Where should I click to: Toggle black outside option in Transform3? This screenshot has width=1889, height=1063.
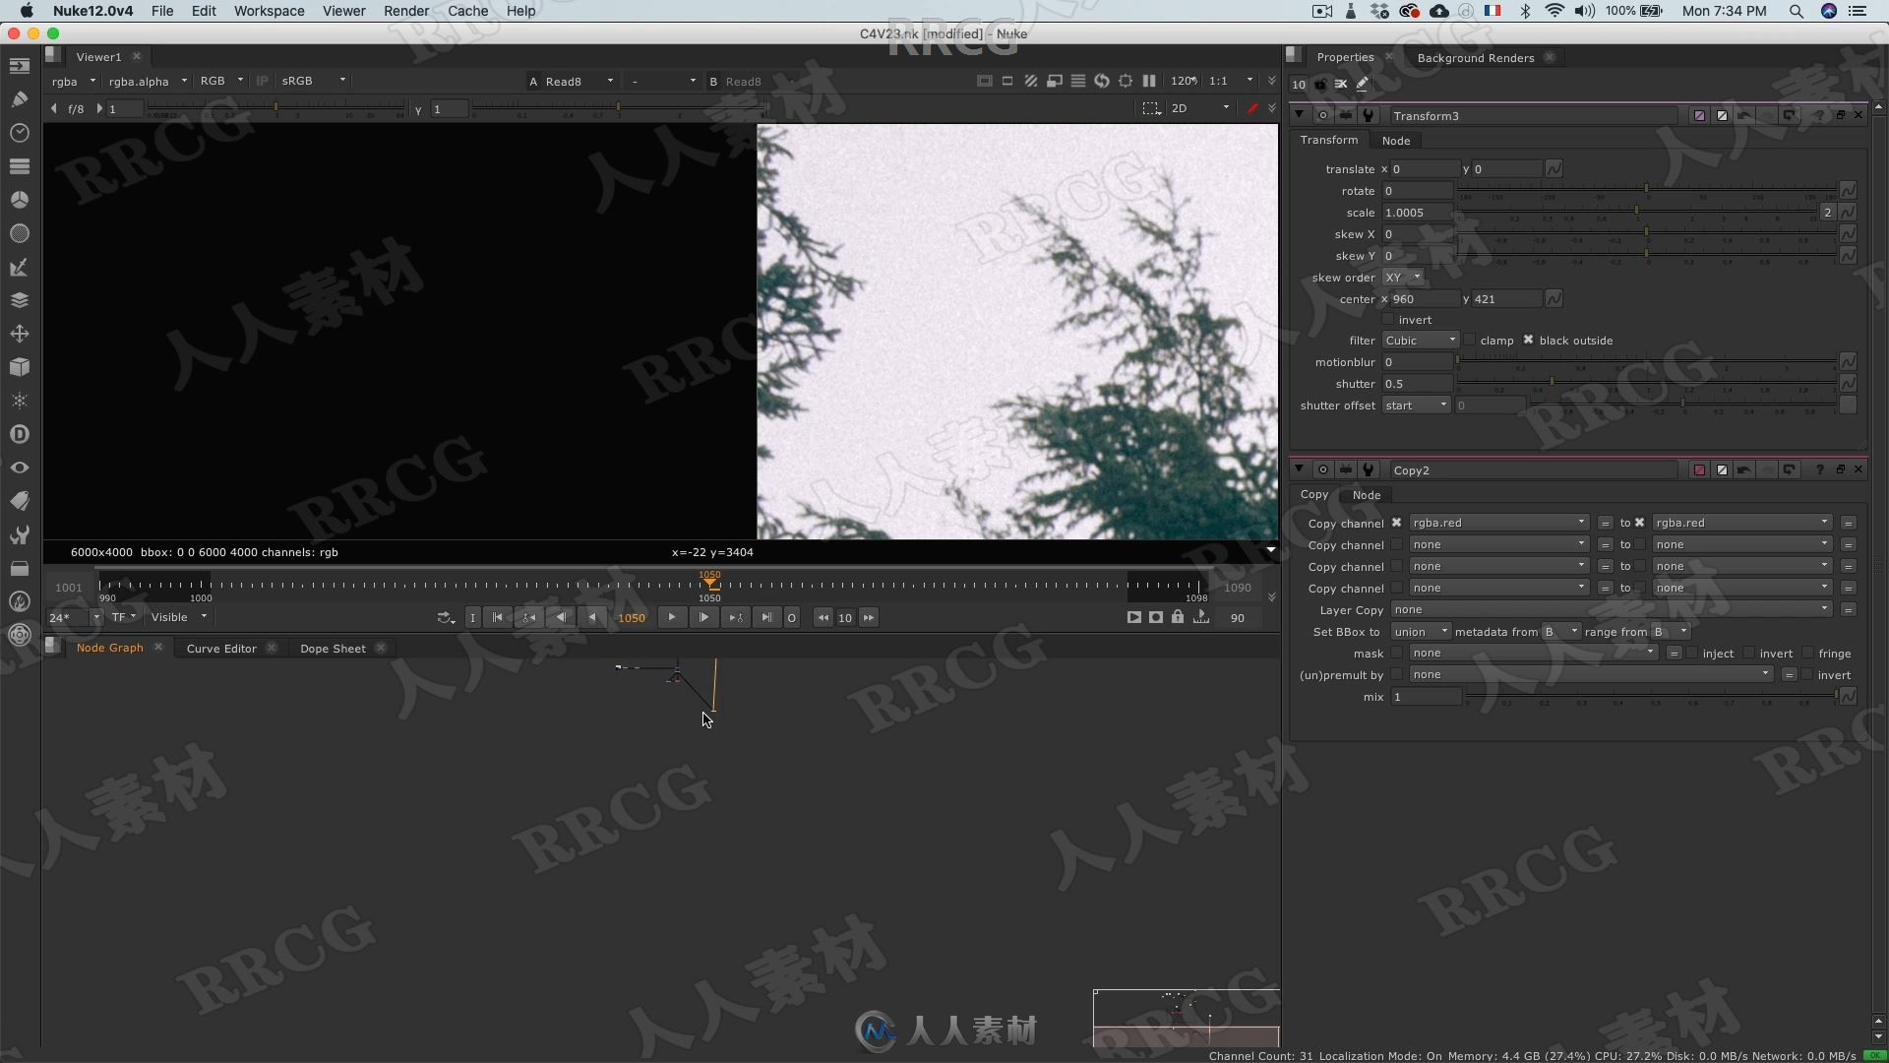[1528, 340]
